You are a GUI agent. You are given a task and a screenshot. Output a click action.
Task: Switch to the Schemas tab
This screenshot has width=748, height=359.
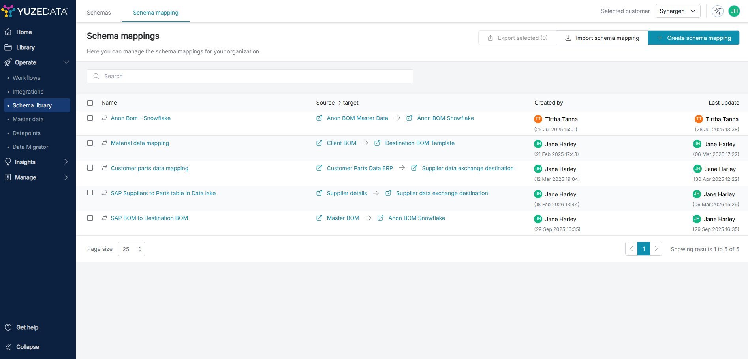[x=99, y=13]
